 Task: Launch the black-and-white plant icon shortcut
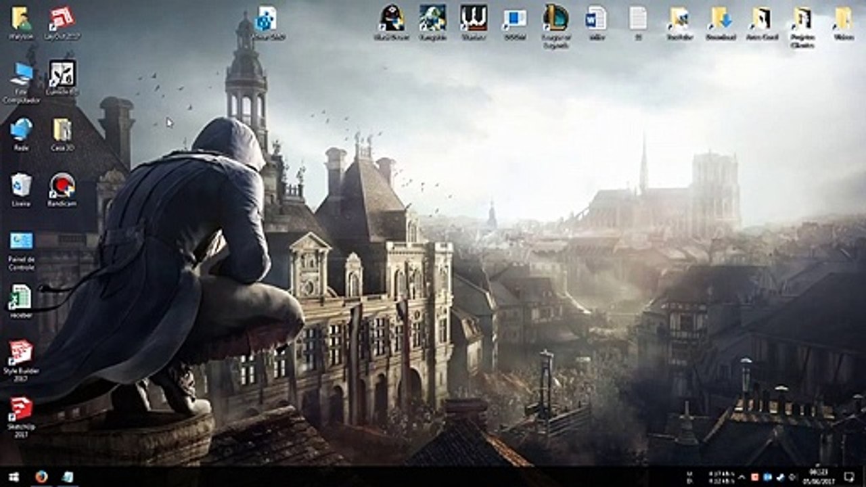(62, 78)
